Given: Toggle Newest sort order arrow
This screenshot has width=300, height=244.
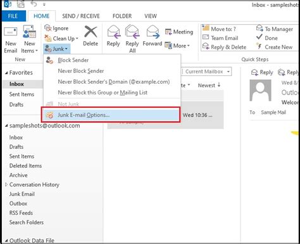Looking at the screenshot, I should coord(219,85).
